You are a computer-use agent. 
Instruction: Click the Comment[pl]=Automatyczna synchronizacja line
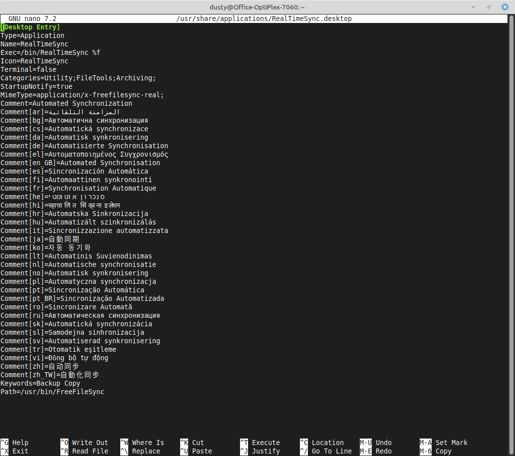coord(78,281)
